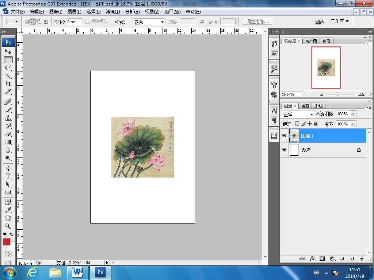Open Adobe Bridge from options bar
The image size is (374, 280).
(x=319, y=22)
